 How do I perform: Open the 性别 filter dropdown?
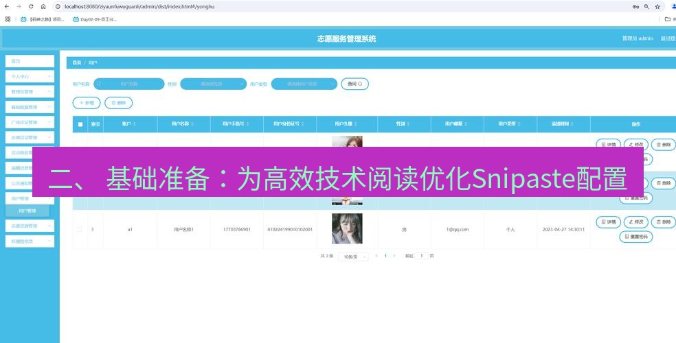tap(214, 84)
